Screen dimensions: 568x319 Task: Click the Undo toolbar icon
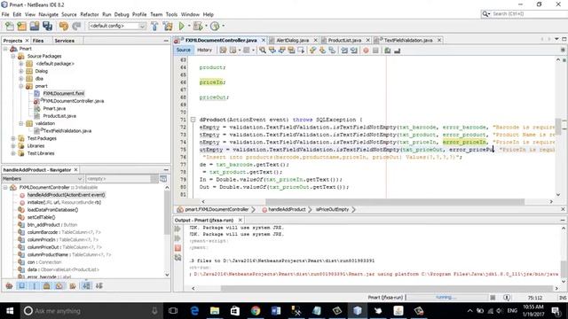64,26
